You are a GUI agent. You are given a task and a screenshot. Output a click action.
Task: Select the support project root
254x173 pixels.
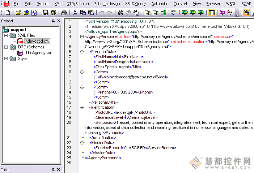pos(18,30)
